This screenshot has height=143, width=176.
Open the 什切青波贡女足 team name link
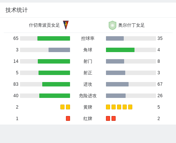point(44,25)
